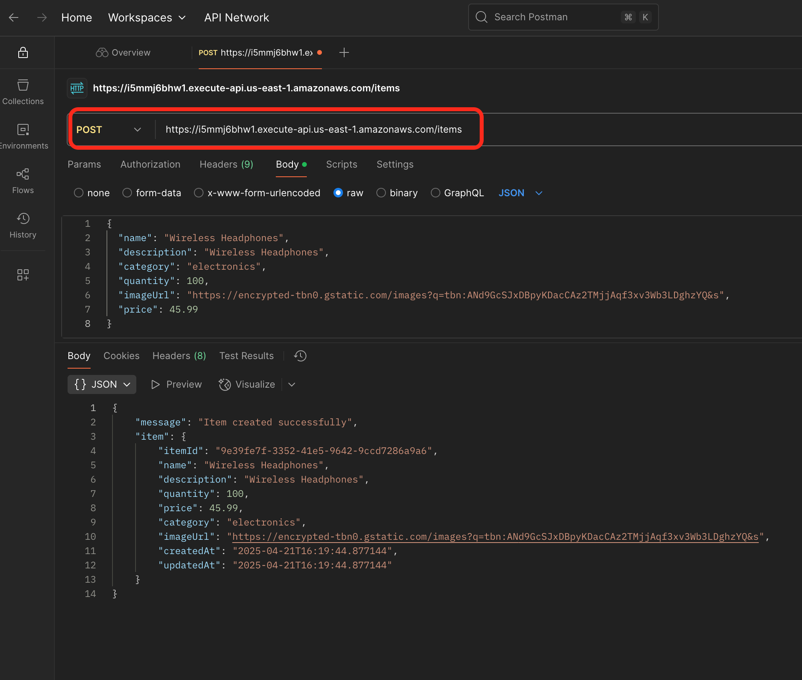Switch to the Overview tab

[123, 52]
